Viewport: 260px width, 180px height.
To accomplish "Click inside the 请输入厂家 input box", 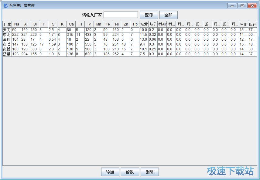I will 121,14.
